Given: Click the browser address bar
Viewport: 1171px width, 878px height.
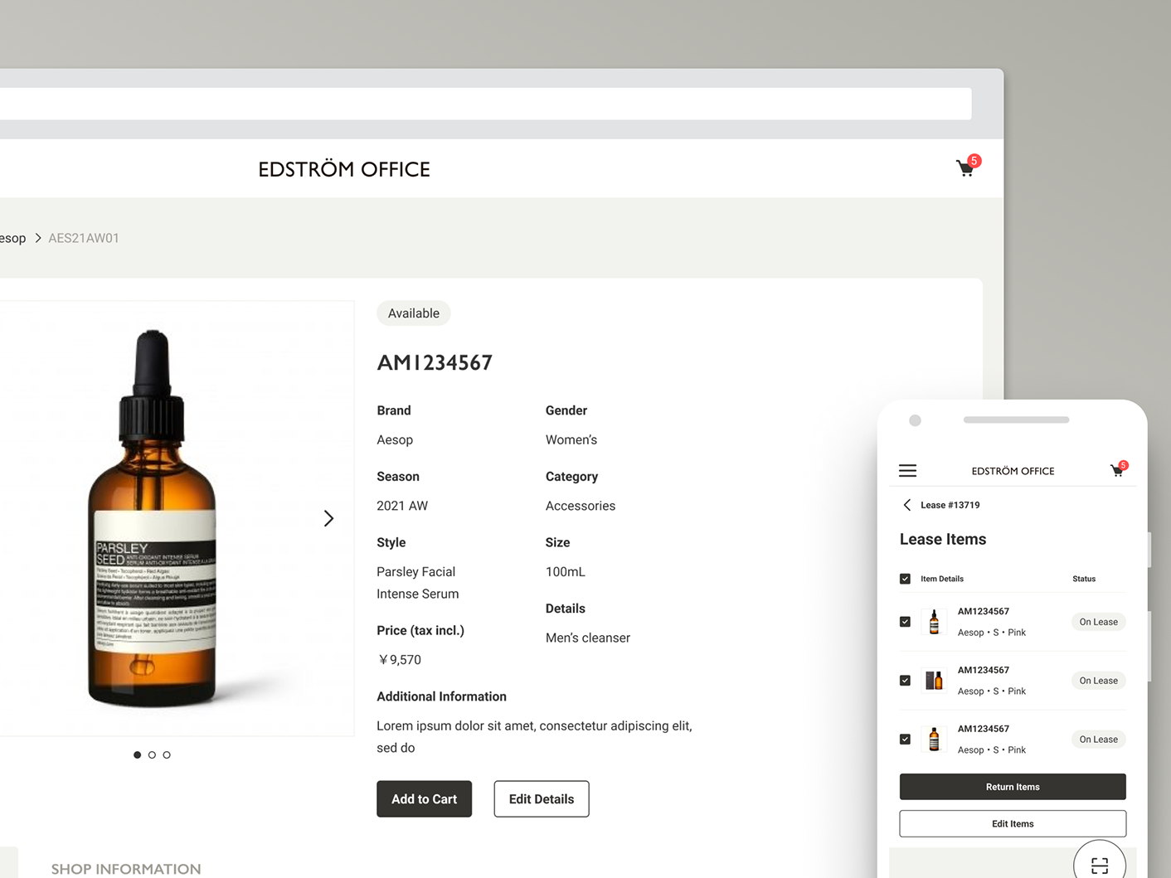Looking at the screenshot, I should [485, 104].
